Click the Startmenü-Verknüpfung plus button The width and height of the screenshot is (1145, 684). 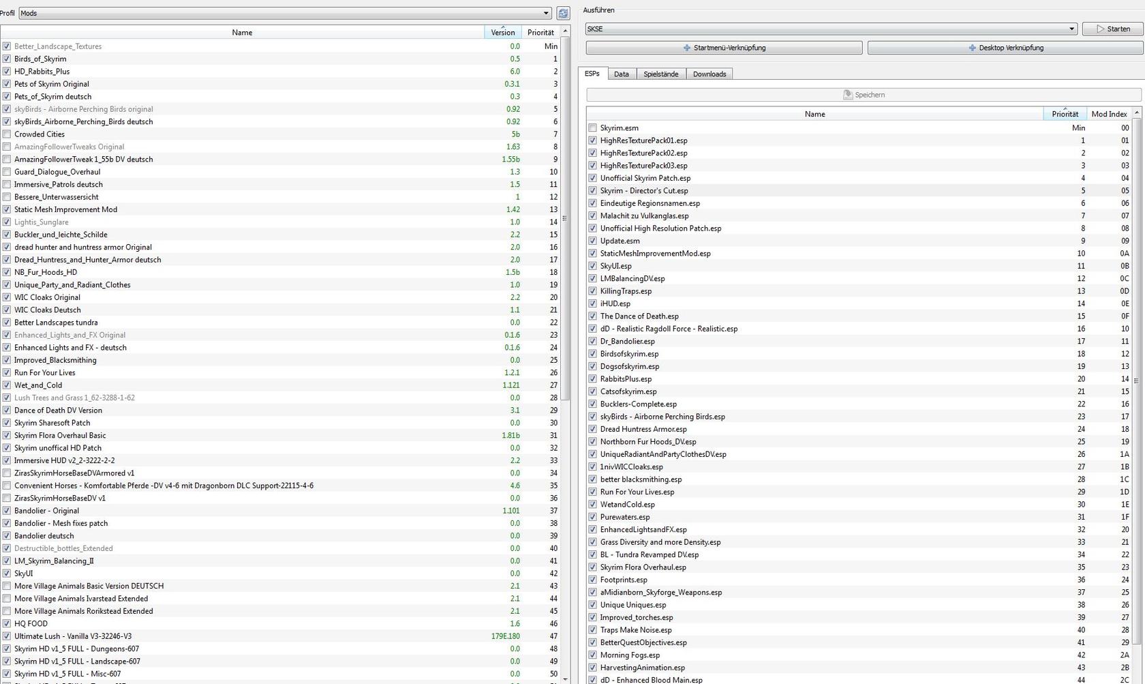tap(724, 48)
